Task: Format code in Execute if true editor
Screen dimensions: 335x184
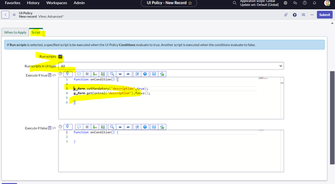Action: [87, 74]
